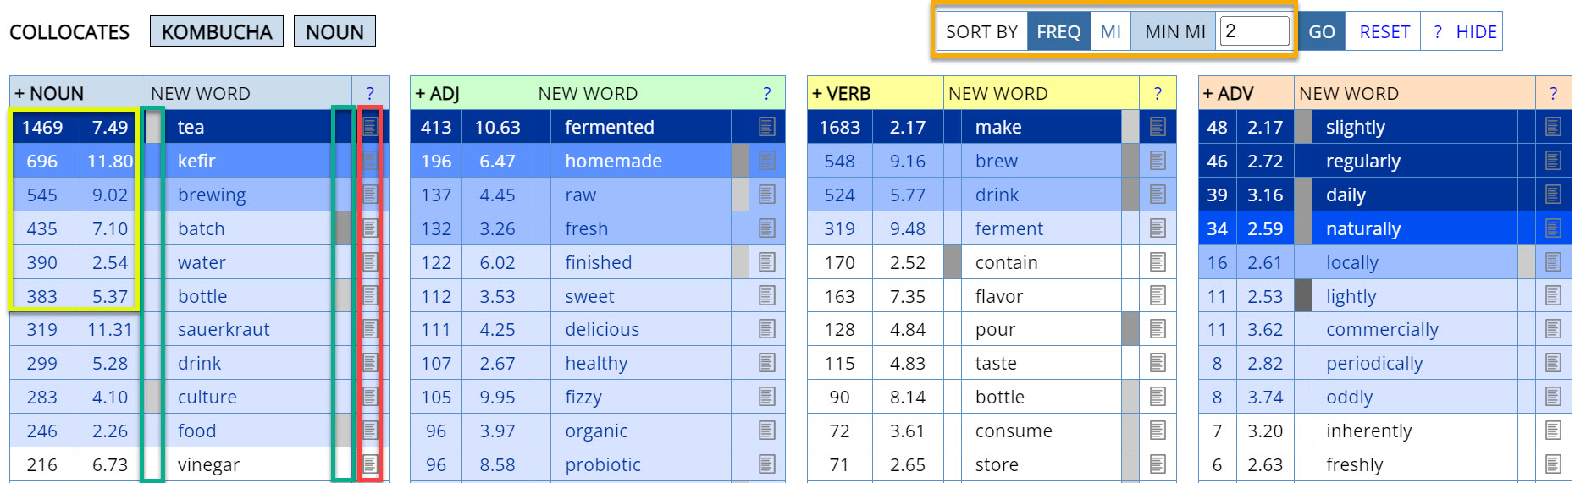Click context icon next to 'slightly'
1575x483 pixels.
point(1553,127)
